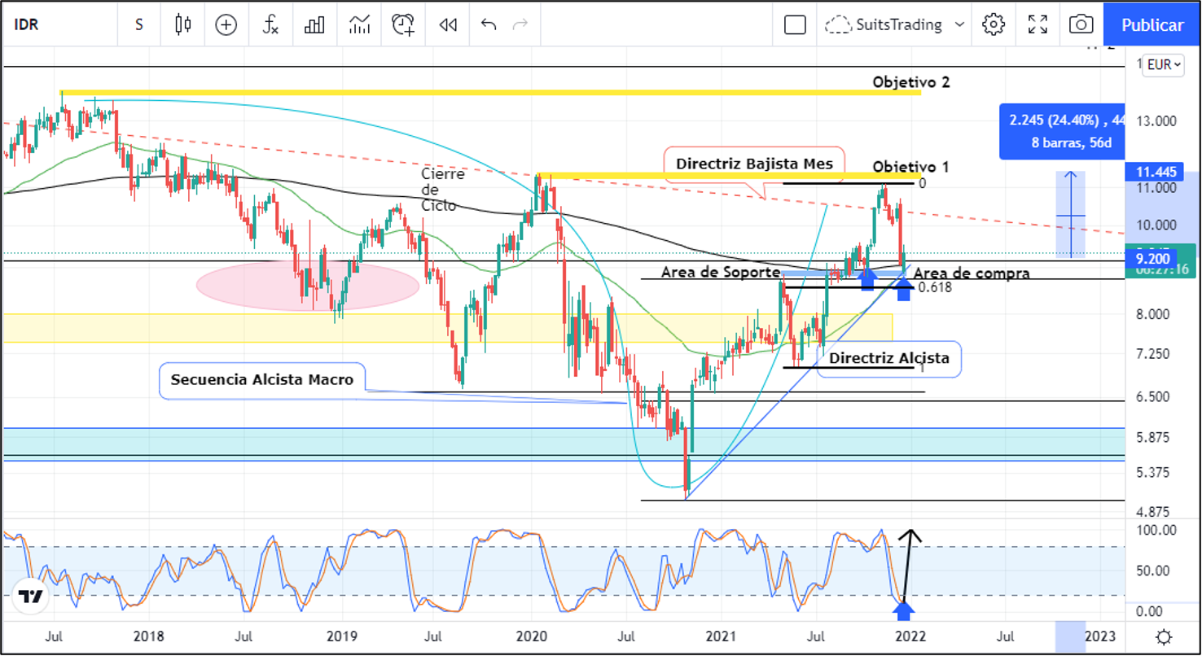
Task: Expand the SuitsTrading layout dropdown
Action: pos(959,24)
